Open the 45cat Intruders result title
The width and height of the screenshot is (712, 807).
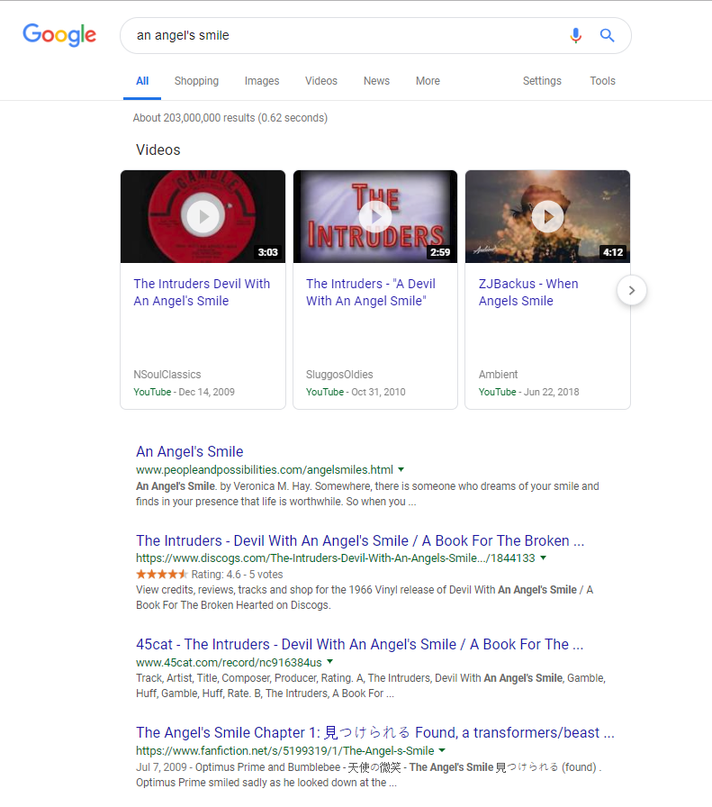tap(360, 644)
